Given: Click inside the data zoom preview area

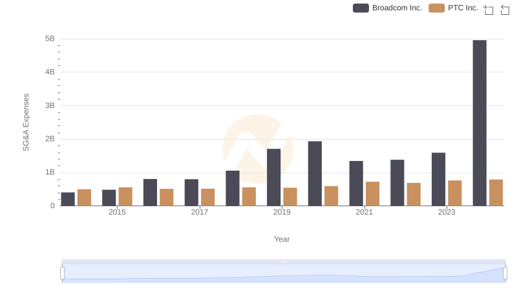Looking at the screenshot, I should click(x=284, y=273).
